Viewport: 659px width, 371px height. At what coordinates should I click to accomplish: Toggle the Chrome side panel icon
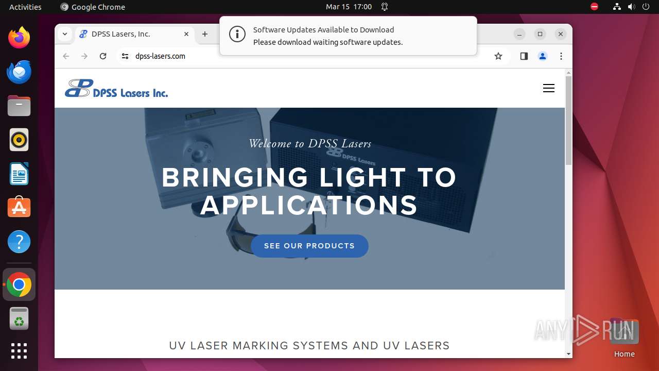tap(524, 56)
